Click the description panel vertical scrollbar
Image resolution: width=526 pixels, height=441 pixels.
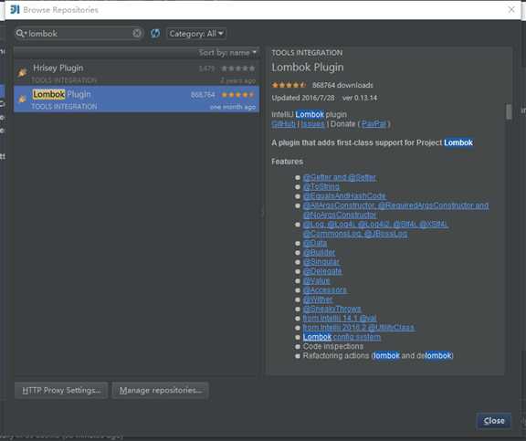509,111
